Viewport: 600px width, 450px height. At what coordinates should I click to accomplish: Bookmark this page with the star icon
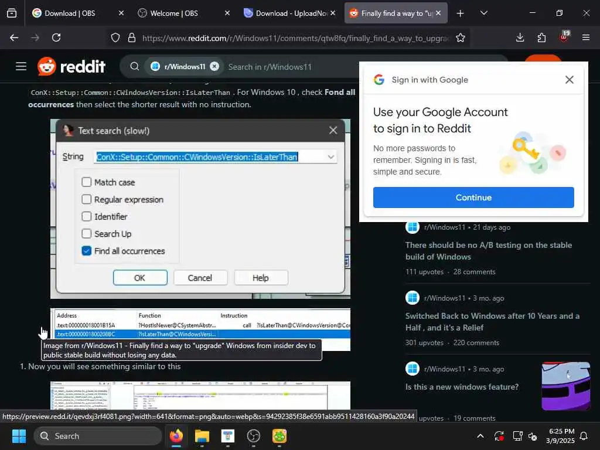coord(461,37)
